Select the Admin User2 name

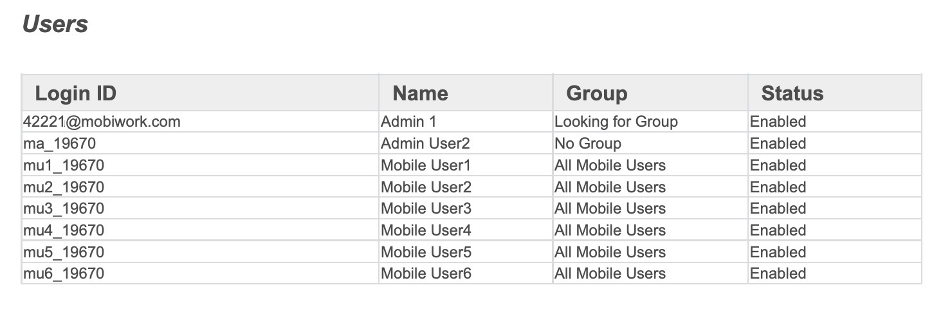425,143
